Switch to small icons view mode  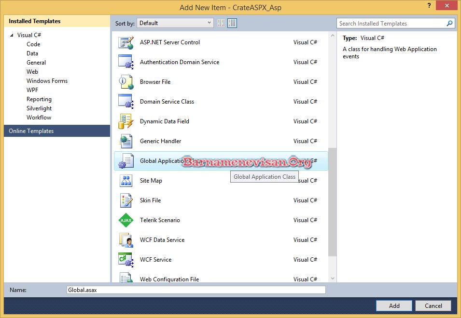222,23
